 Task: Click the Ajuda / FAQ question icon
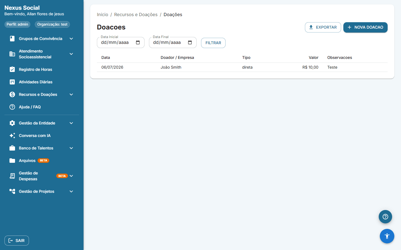[12, 107]
